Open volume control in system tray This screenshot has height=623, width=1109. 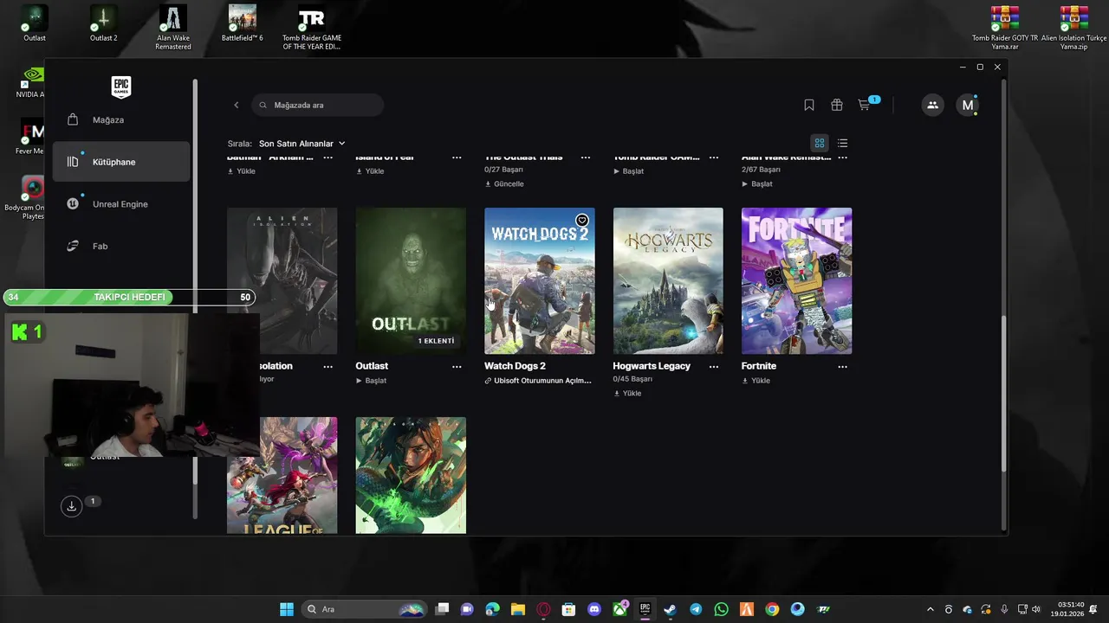(1036, 609)
